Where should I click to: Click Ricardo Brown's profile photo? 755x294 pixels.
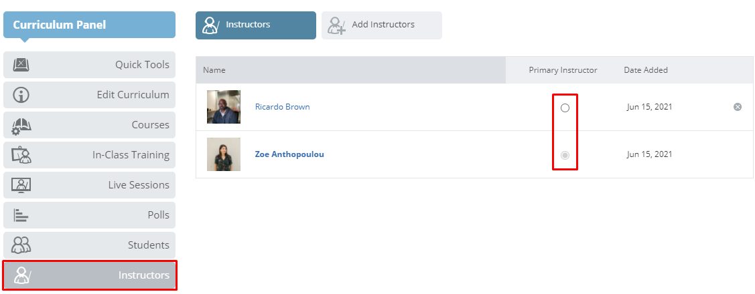coord(224,107)
